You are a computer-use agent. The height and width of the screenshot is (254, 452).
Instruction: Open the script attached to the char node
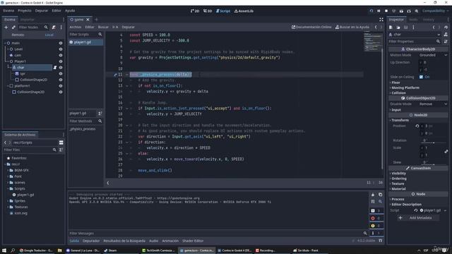point(55,68)
